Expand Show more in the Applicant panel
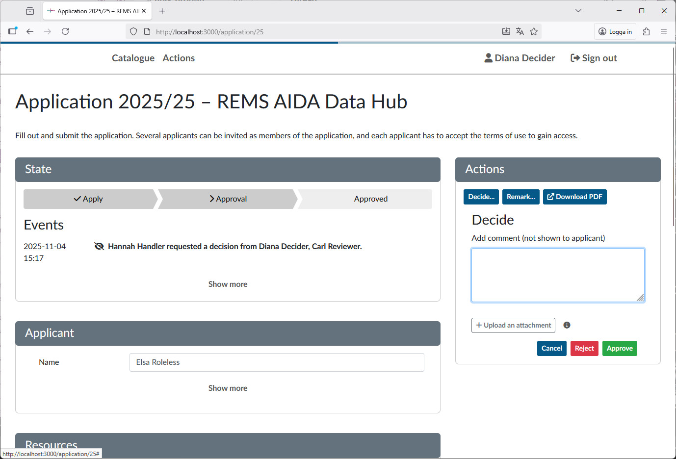This screenshot has width=676, height=459. [x=228, y=387]
